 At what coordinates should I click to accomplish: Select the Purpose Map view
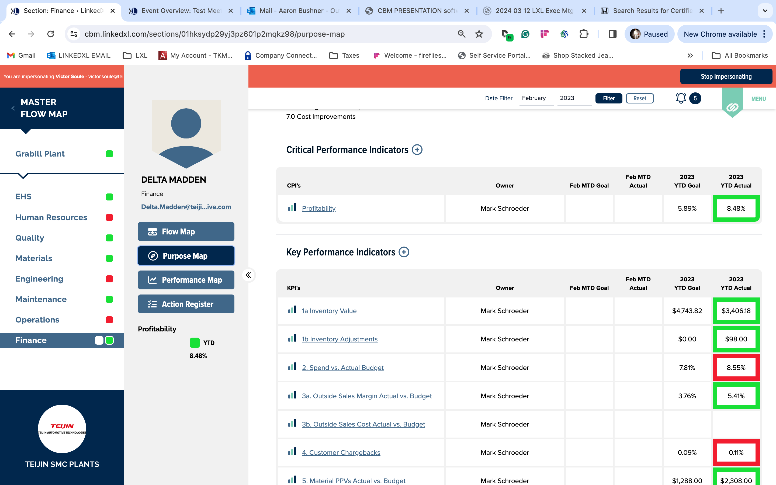coord(186,256)
